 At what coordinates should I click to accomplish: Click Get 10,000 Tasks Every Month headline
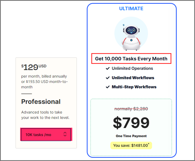[x=131, y=59]
